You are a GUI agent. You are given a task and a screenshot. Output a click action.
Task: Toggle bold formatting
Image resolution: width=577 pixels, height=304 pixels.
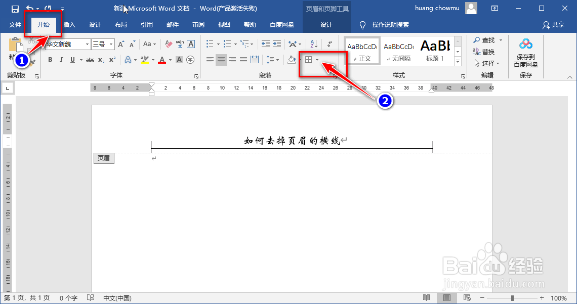click(x=50, y=60)
